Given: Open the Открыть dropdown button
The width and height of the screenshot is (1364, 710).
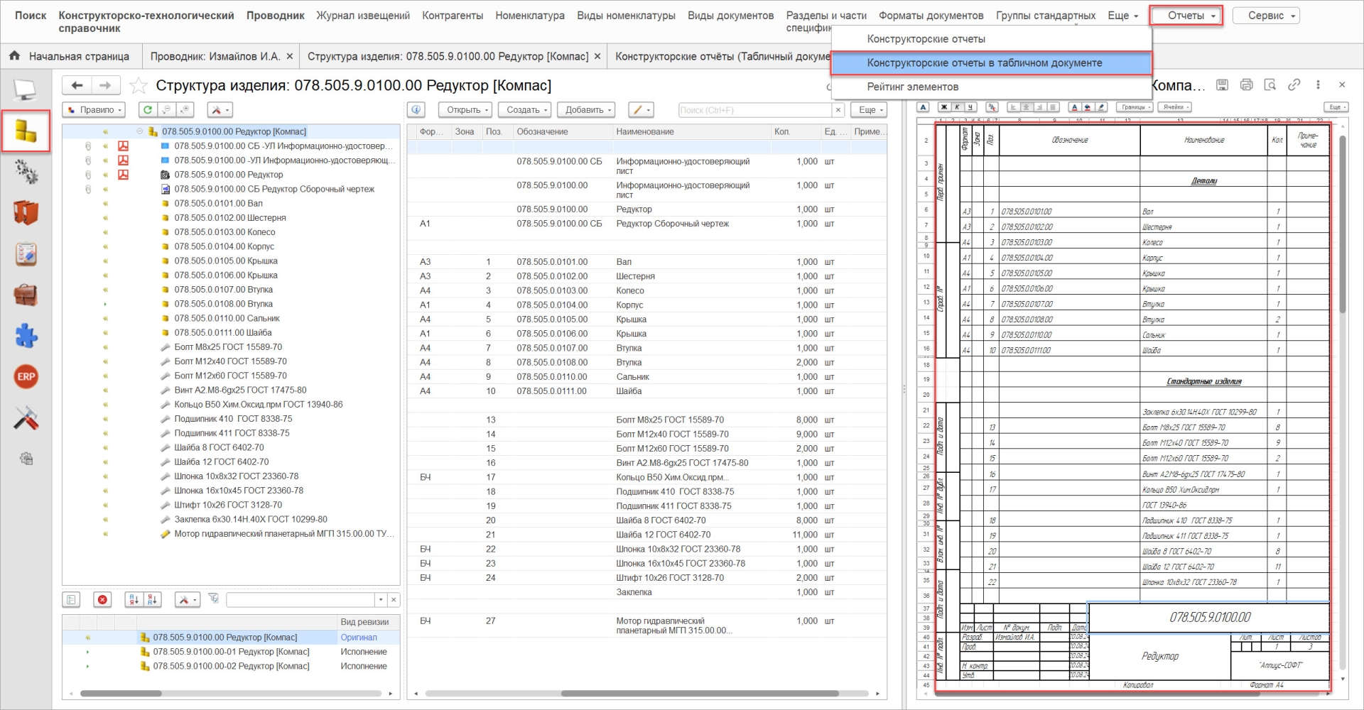Looking at the screenshot, I should (x=465, y=109).
